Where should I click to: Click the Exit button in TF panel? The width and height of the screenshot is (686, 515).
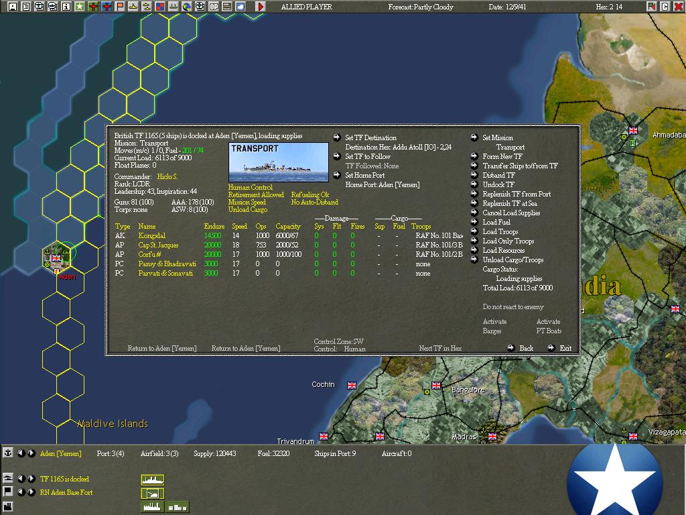[x=565, y=348]
